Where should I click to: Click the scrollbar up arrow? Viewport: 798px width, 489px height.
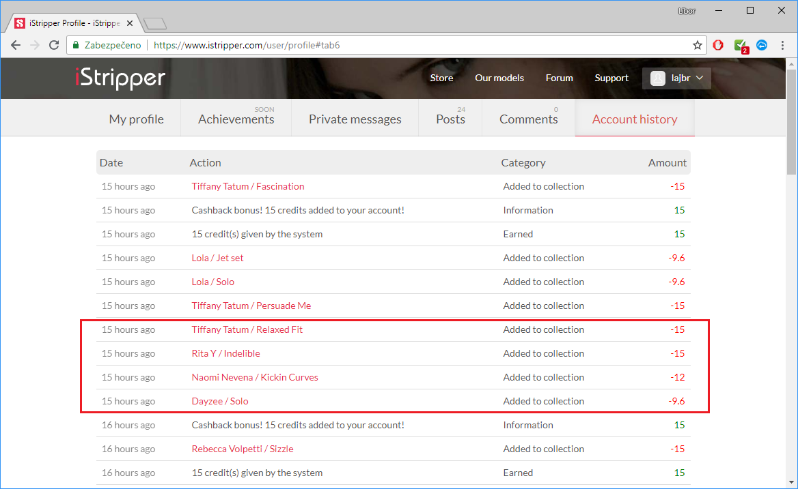pyautogui.click(x=791, y=65)
